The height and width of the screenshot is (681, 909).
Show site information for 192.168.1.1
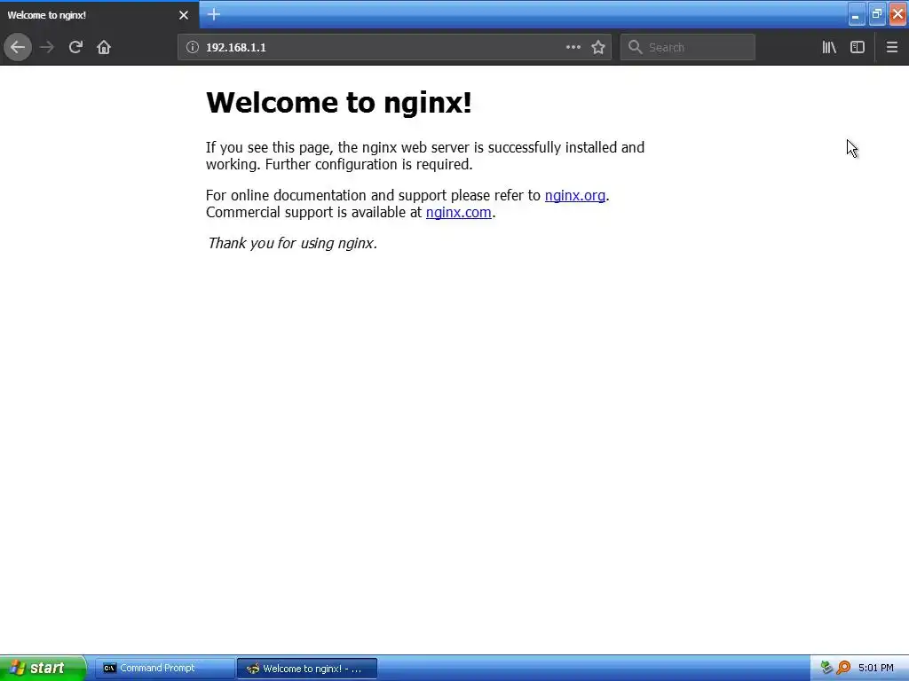click(x=192, y=47)
